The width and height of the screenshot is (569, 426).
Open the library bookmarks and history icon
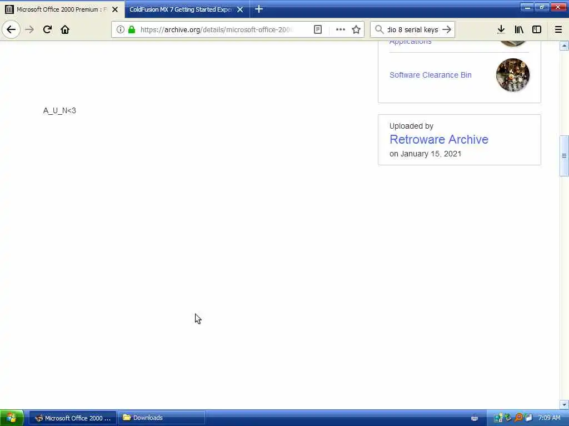(519, 30)
